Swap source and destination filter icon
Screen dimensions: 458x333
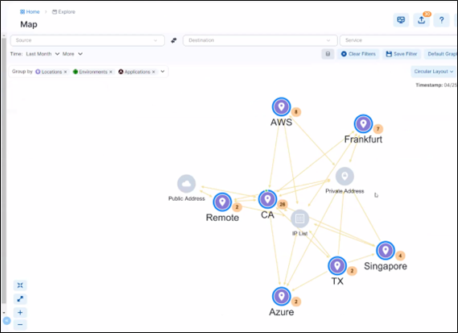(x=174, y=40)
